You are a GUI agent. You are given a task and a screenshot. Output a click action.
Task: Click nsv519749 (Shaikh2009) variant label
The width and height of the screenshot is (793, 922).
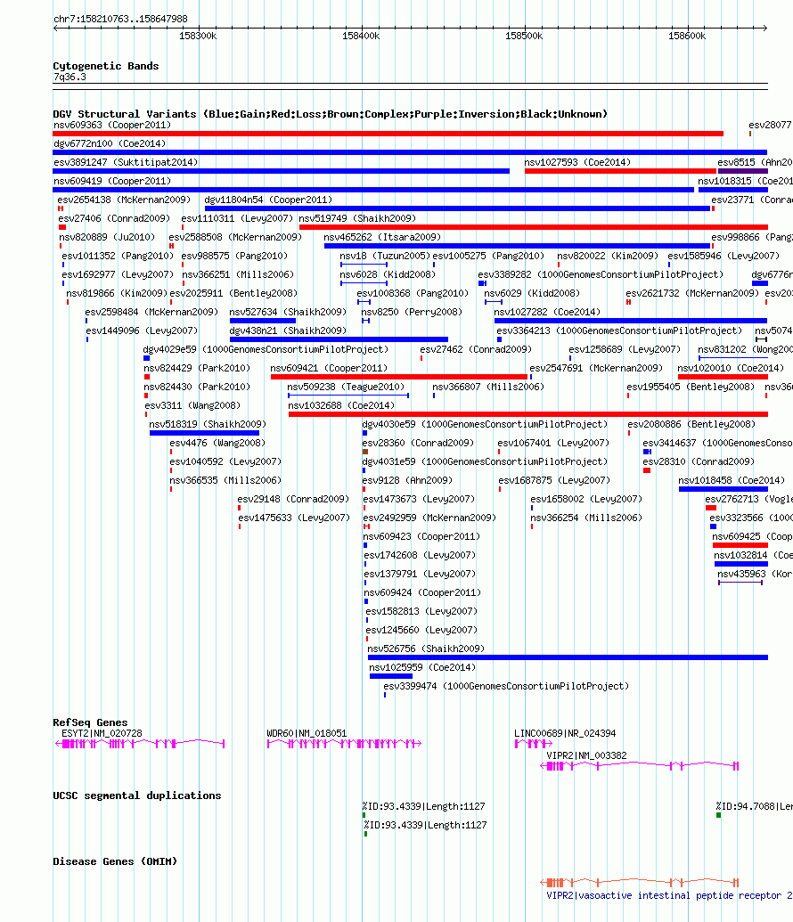click(x=357, y=219)
